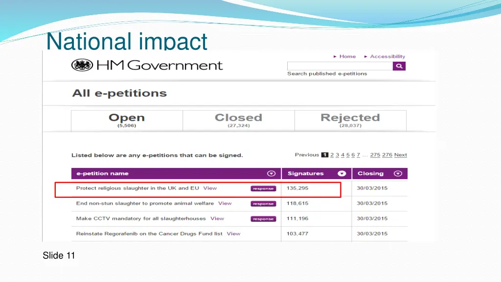Screen dimensions: 501x282
Task: Click the 'Slide 11' label
Action: coord(59,256)
